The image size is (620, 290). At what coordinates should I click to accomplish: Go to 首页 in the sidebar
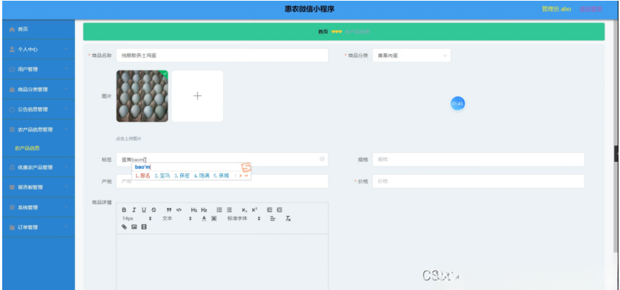tap(39, 29)
